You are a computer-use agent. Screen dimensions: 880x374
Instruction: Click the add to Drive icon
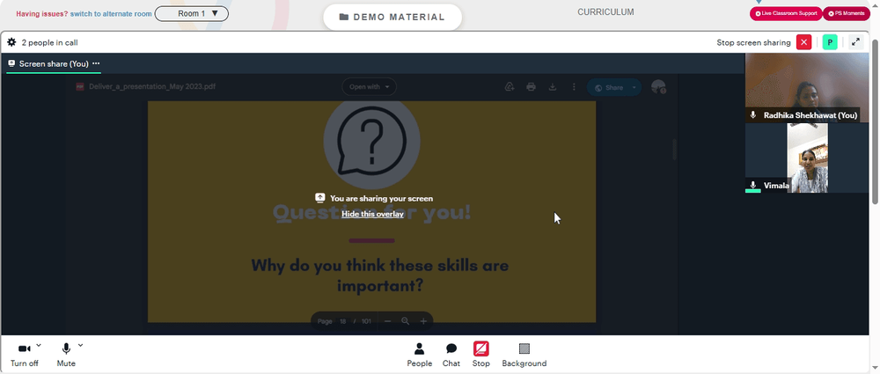pyautogui.click(x=510, y=87)
